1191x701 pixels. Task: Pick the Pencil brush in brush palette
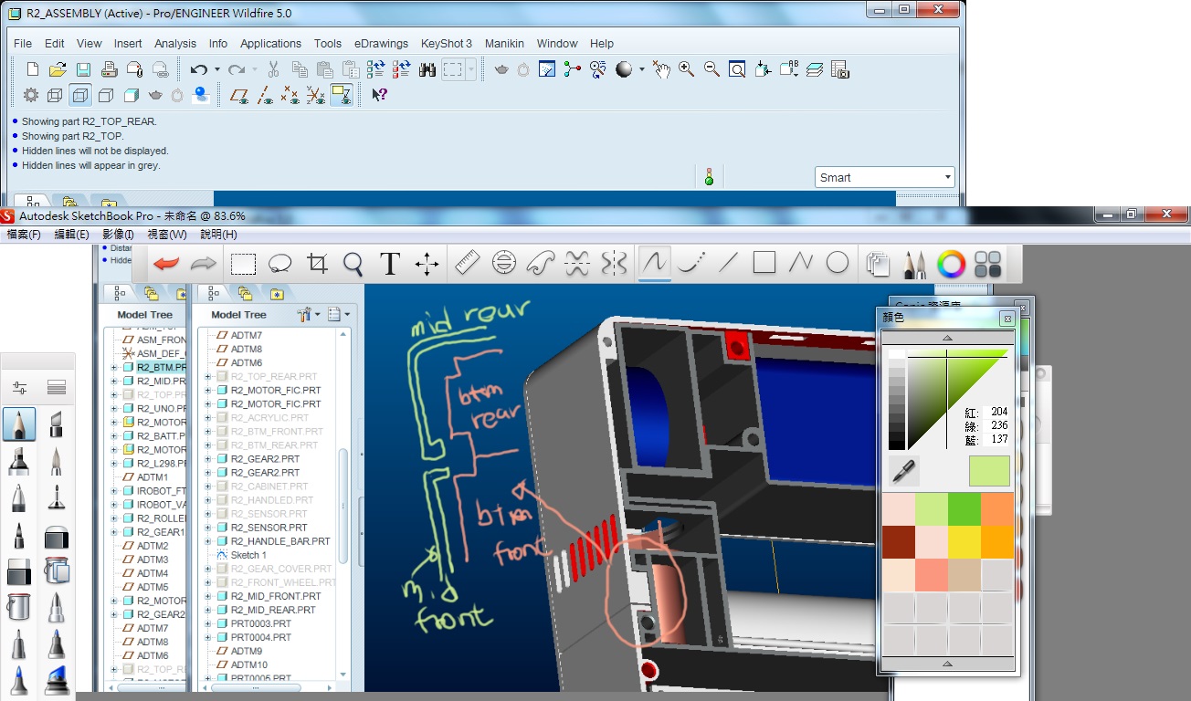pos(19,424)
